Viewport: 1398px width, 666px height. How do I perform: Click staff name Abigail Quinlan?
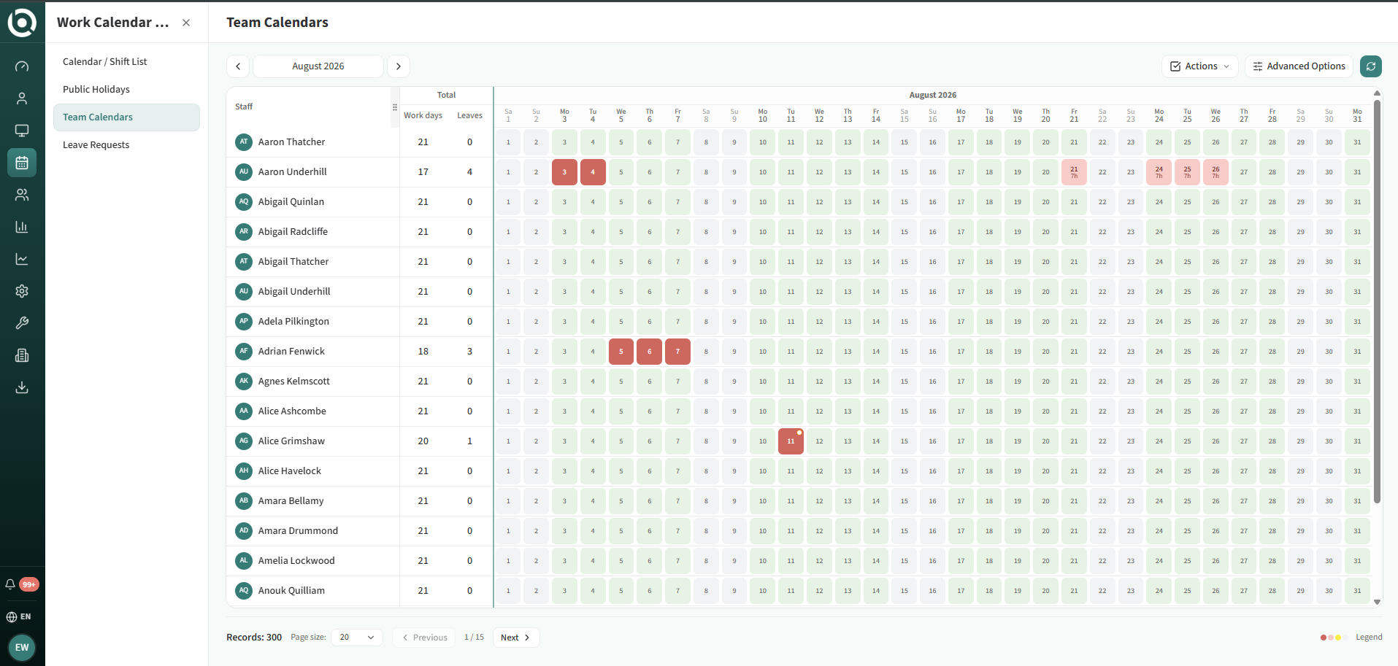291,202
